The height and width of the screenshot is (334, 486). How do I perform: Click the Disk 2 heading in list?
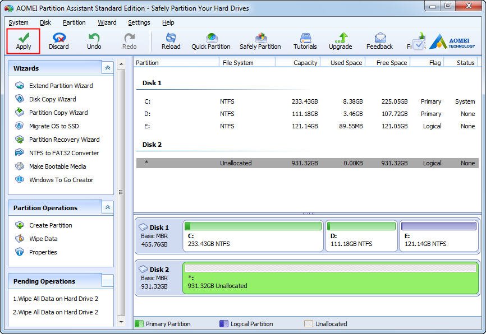152,145
